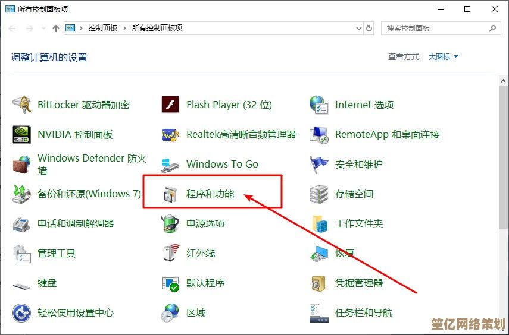Open the Windows Defender 防火墙 icon
Image resolution: width=509 pixels, height=335 pixels.
point(22,165)
